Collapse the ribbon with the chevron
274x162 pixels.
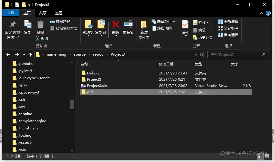262,13
